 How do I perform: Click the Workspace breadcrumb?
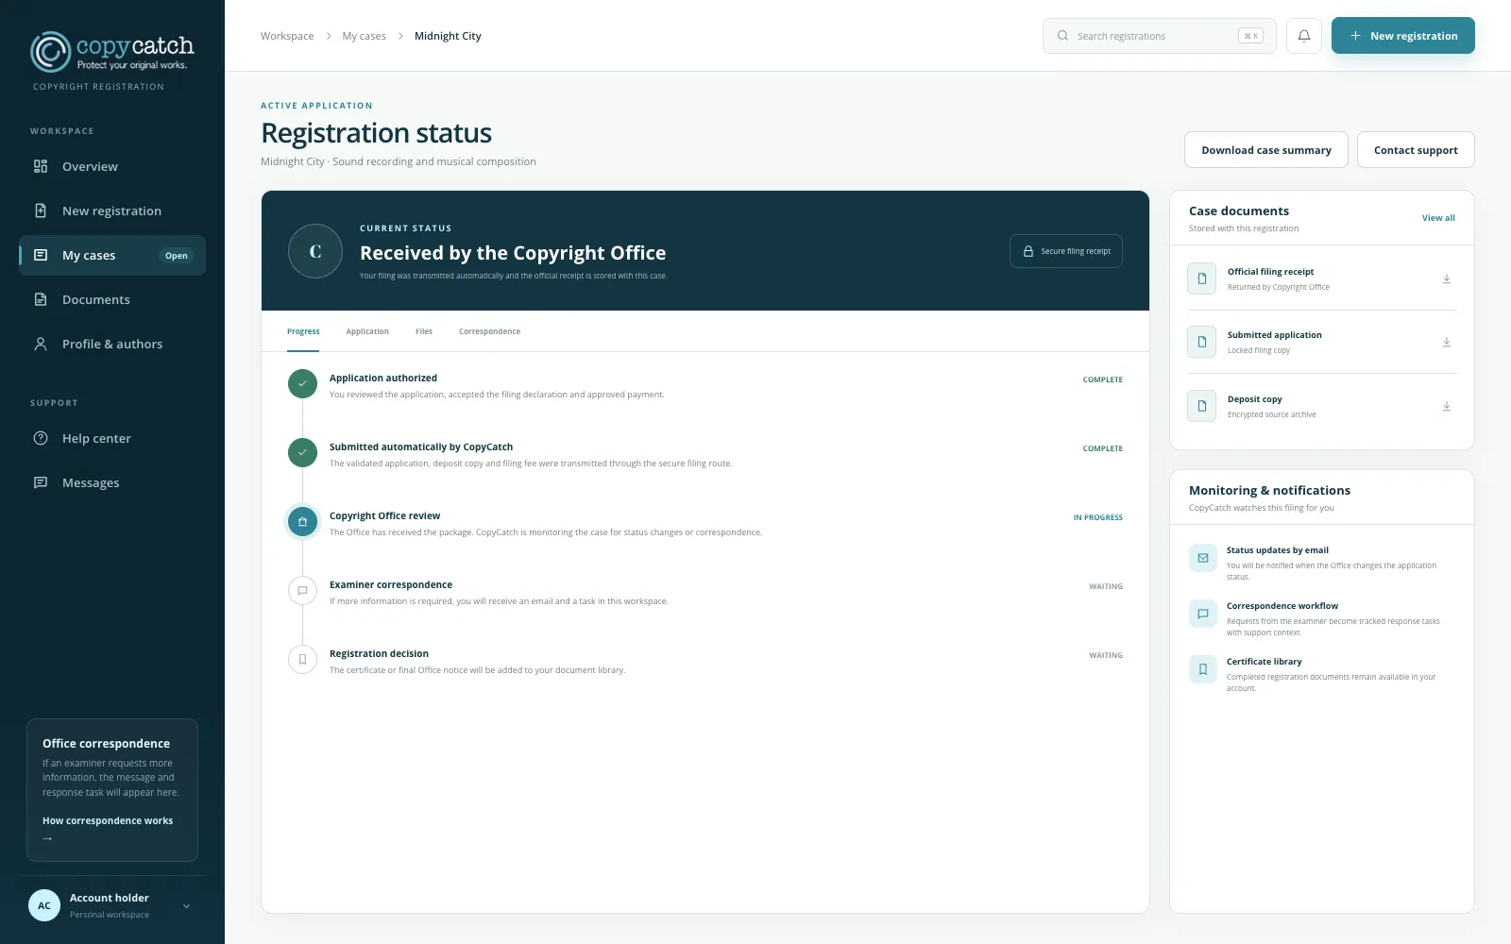click(x=287, y=36)
